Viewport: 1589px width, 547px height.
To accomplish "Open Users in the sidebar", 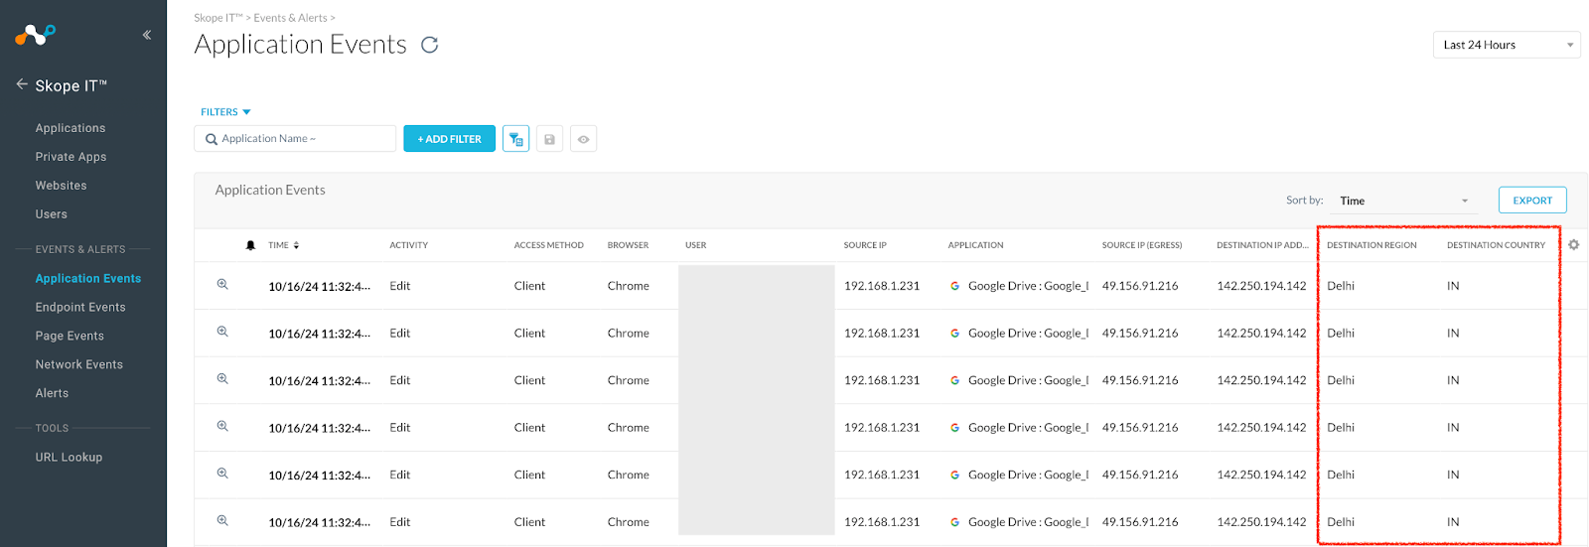I will pos(52,214).
